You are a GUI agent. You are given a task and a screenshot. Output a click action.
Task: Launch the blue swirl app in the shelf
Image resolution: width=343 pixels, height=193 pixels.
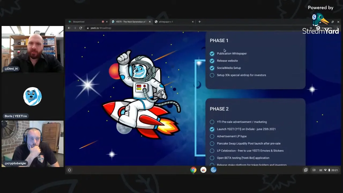[213, 170]
